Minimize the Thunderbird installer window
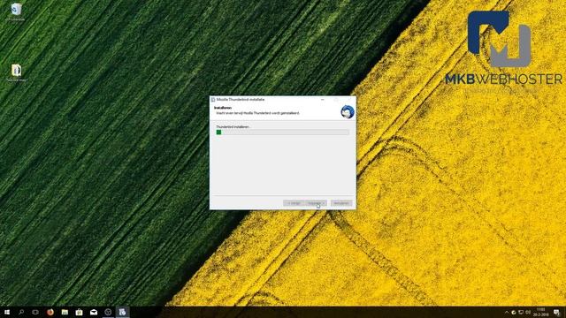The width and height of the screenshot is (566, 318). click(322, 100)
